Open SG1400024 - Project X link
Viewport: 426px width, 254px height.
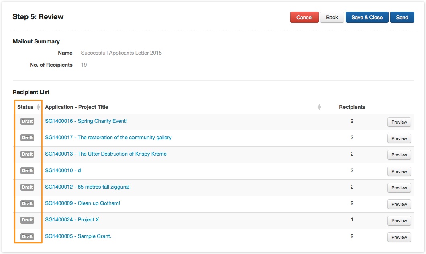(x=72, y=220)
